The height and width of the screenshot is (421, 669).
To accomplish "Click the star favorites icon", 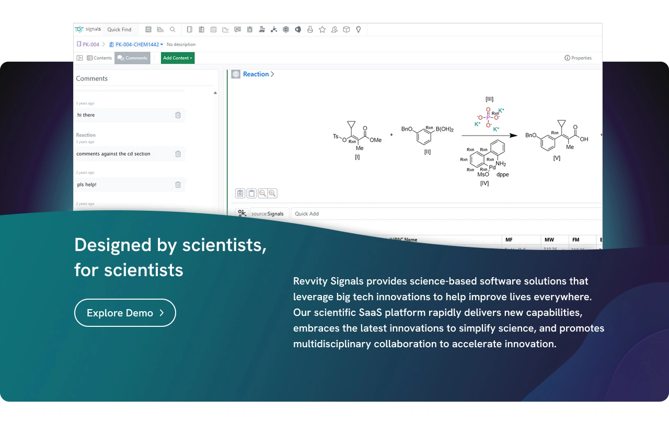I will pyautogui.click(x=322, y=30).
